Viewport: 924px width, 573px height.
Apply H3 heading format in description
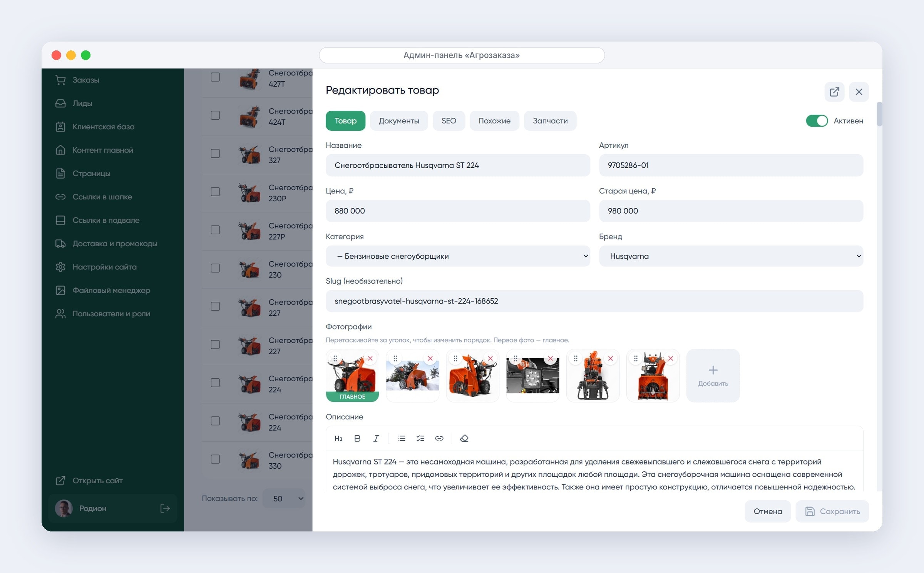click(x=338, y=438)
